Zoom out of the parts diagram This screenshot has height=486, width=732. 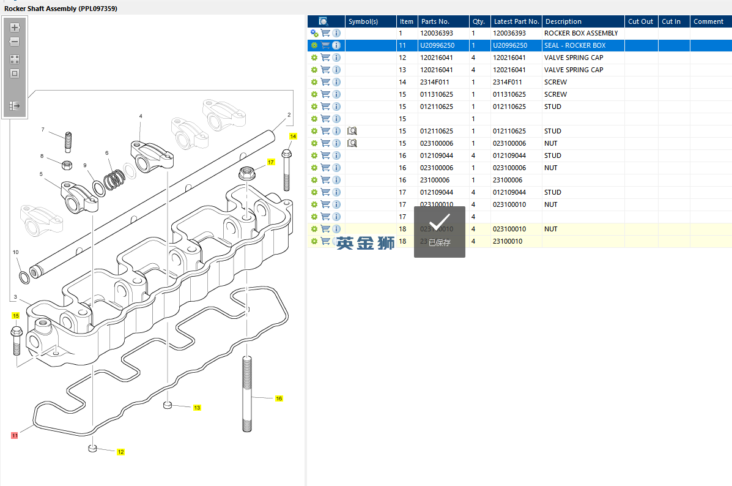click(x=15, y=42)
